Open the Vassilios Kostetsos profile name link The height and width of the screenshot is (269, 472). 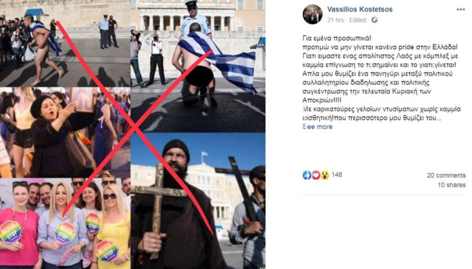(x=359, y=10)
